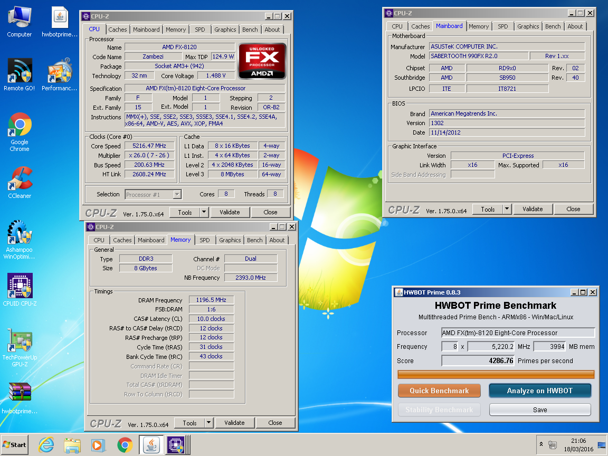Launch Google Chrome desktop shortcut

20,132
